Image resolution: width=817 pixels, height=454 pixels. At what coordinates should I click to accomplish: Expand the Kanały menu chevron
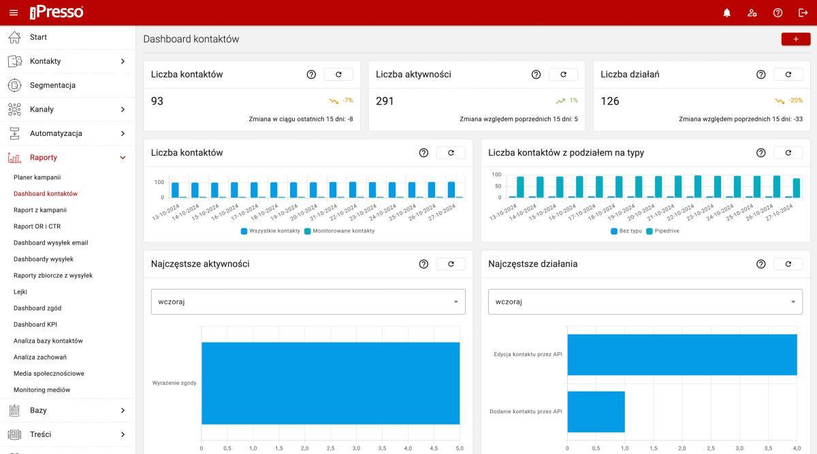[123, 109]
